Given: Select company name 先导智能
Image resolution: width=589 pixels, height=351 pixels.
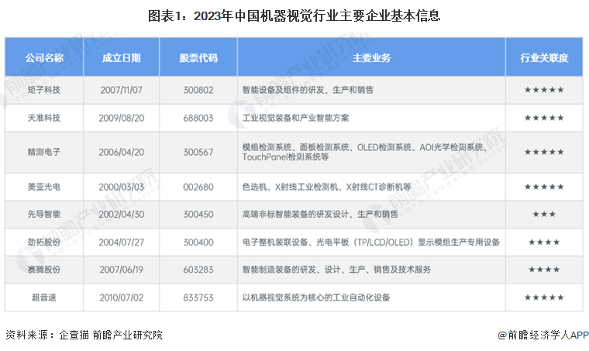Looking at the screenshot, I should point(44,214).
